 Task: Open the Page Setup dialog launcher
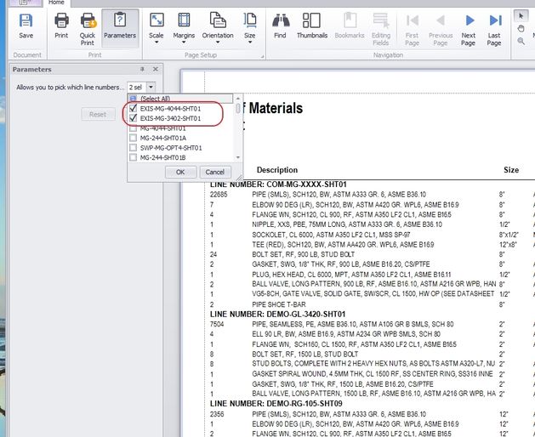click(x=263, y=56)
